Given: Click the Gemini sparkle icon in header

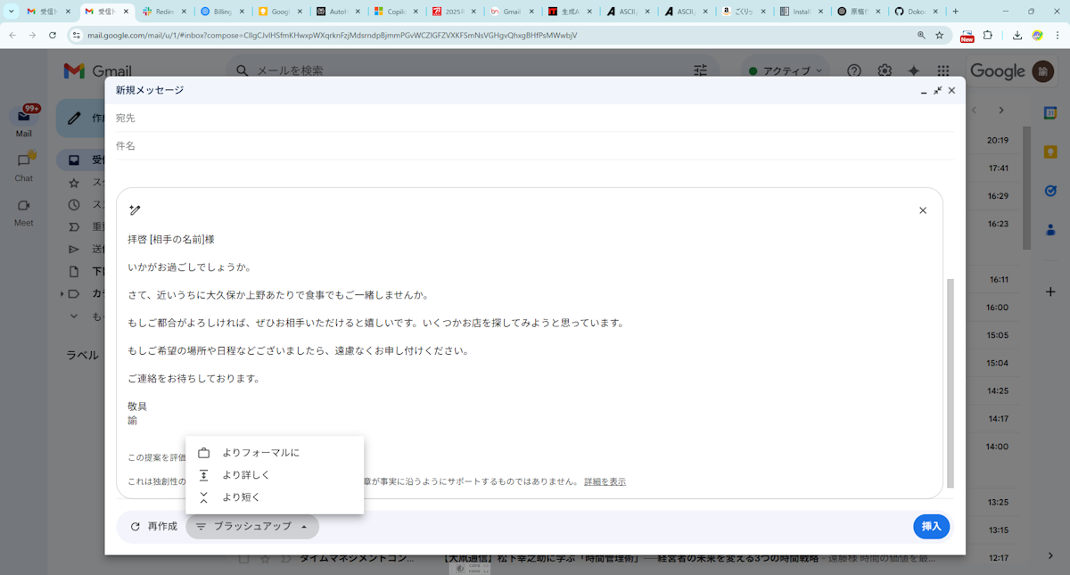Looking at the screenshot, I should point(913,70).
